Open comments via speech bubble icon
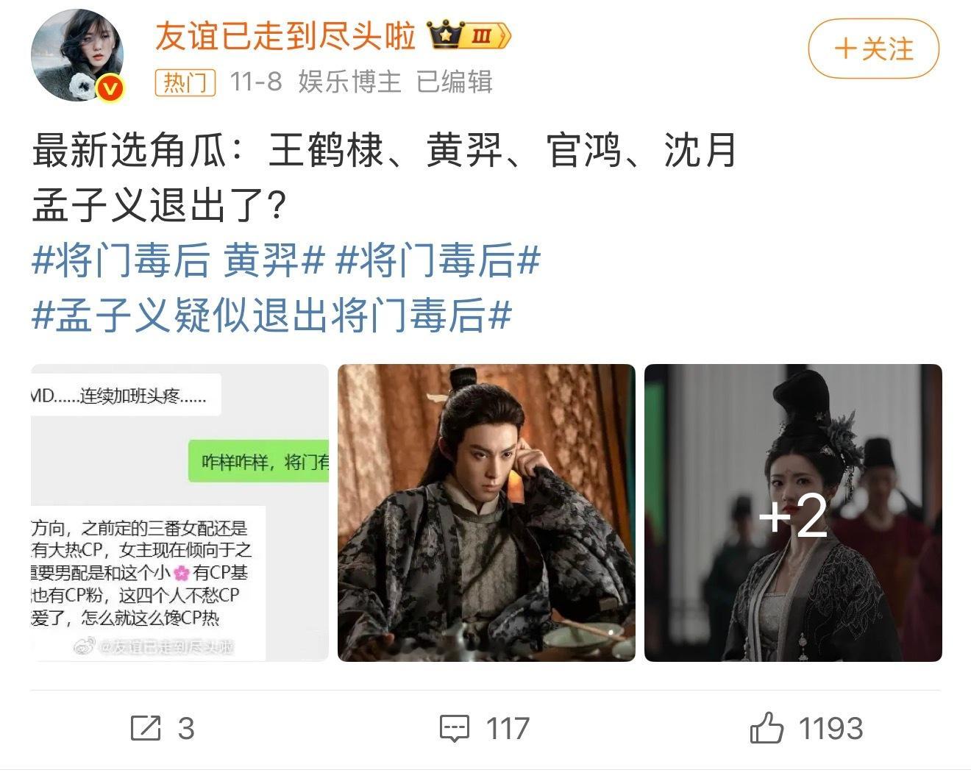 [x=454, y=728]
